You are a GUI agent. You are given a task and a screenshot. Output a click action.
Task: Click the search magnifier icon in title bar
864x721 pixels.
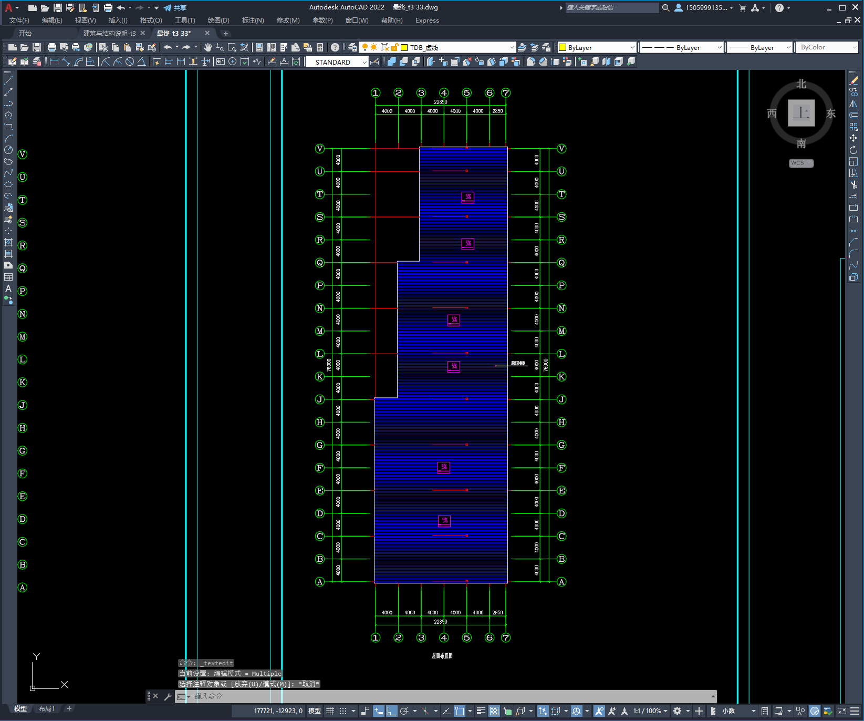(666, 7)
